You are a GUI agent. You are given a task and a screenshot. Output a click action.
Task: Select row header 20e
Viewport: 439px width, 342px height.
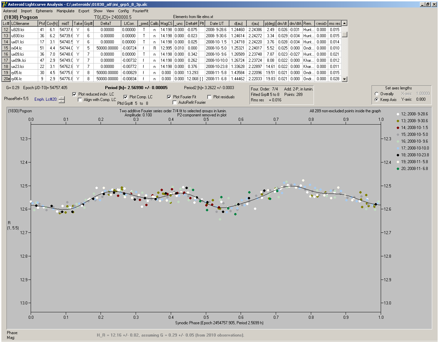point(6,79)
